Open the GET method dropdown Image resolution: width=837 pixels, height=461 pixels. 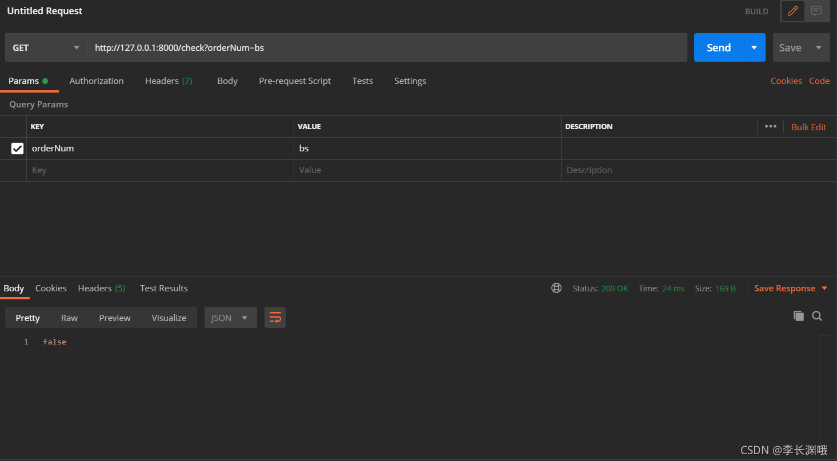pyautogui.click(x=46, y=48)
